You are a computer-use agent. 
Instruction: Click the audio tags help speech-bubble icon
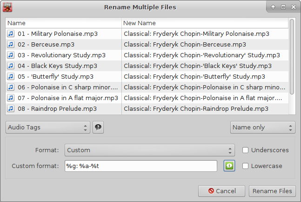(98, 127)
